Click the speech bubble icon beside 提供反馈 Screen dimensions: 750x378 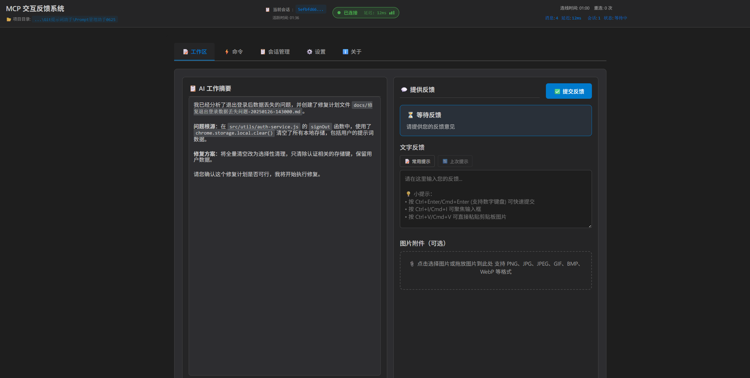tap(404, 90)
